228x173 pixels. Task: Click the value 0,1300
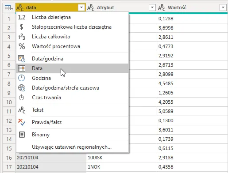point(166,120)
